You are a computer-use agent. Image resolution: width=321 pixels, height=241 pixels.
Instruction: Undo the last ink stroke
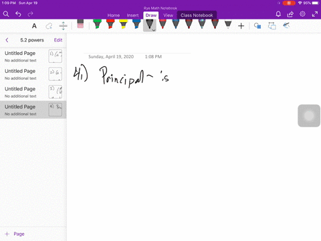(x=18, y=14)
